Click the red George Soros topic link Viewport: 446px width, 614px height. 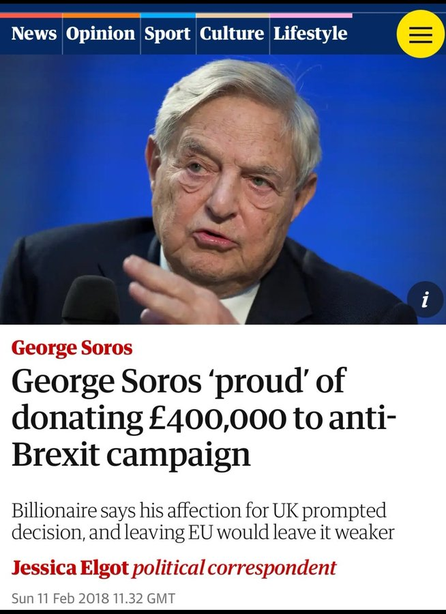(x=72, y=348)
